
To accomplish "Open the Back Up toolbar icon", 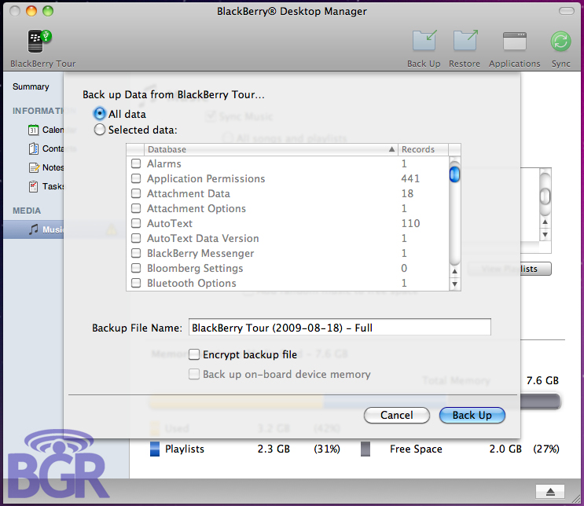I will [x=424, y=40].
